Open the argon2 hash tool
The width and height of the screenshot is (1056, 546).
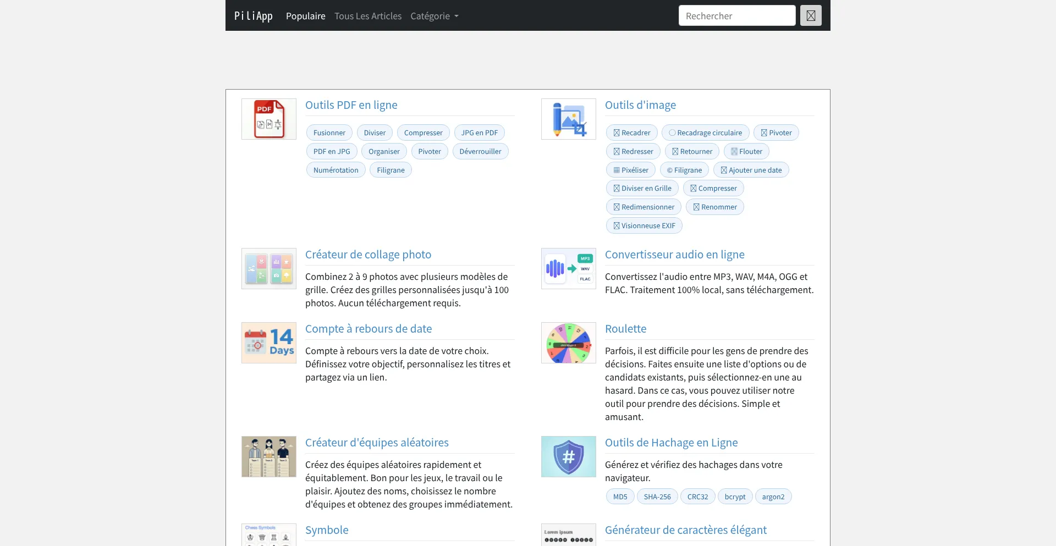click(x=773, y=497)
